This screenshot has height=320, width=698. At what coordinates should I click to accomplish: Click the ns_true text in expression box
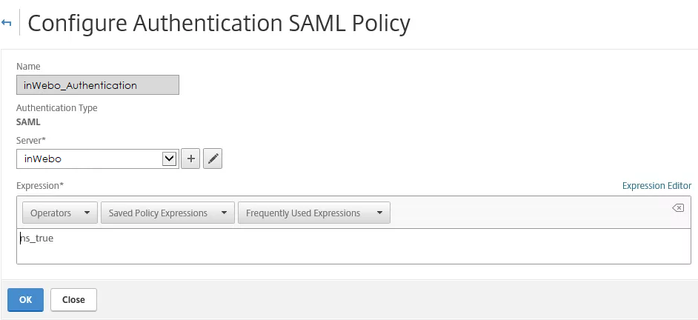(37, 239)
